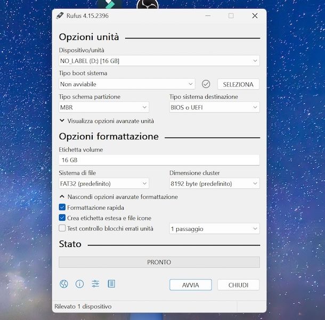Click the Rufus USB drive title icon
The width and height of the screenshot is (325, 320).
[60, 16]
